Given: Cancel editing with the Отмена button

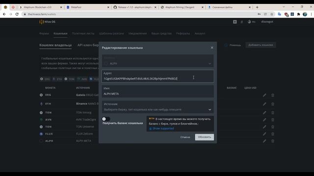Looking at the screenshot, I should pyautogui.click(x=185, y=137).
